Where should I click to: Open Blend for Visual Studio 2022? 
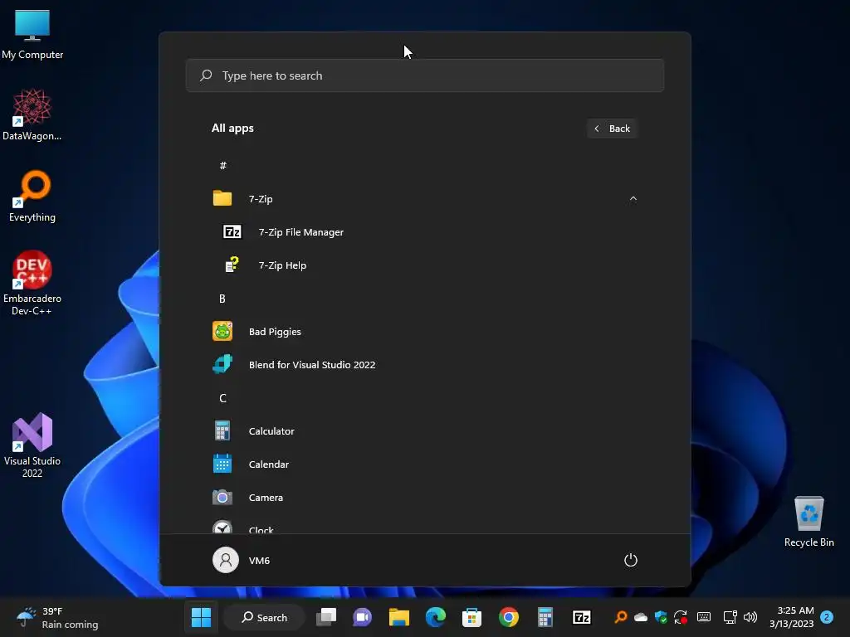coord(424,365)
